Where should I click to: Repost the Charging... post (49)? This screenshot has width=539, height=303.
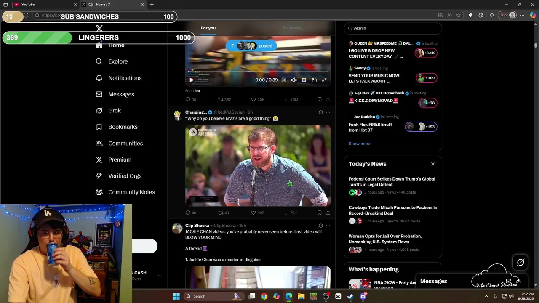tap(224, 213)
